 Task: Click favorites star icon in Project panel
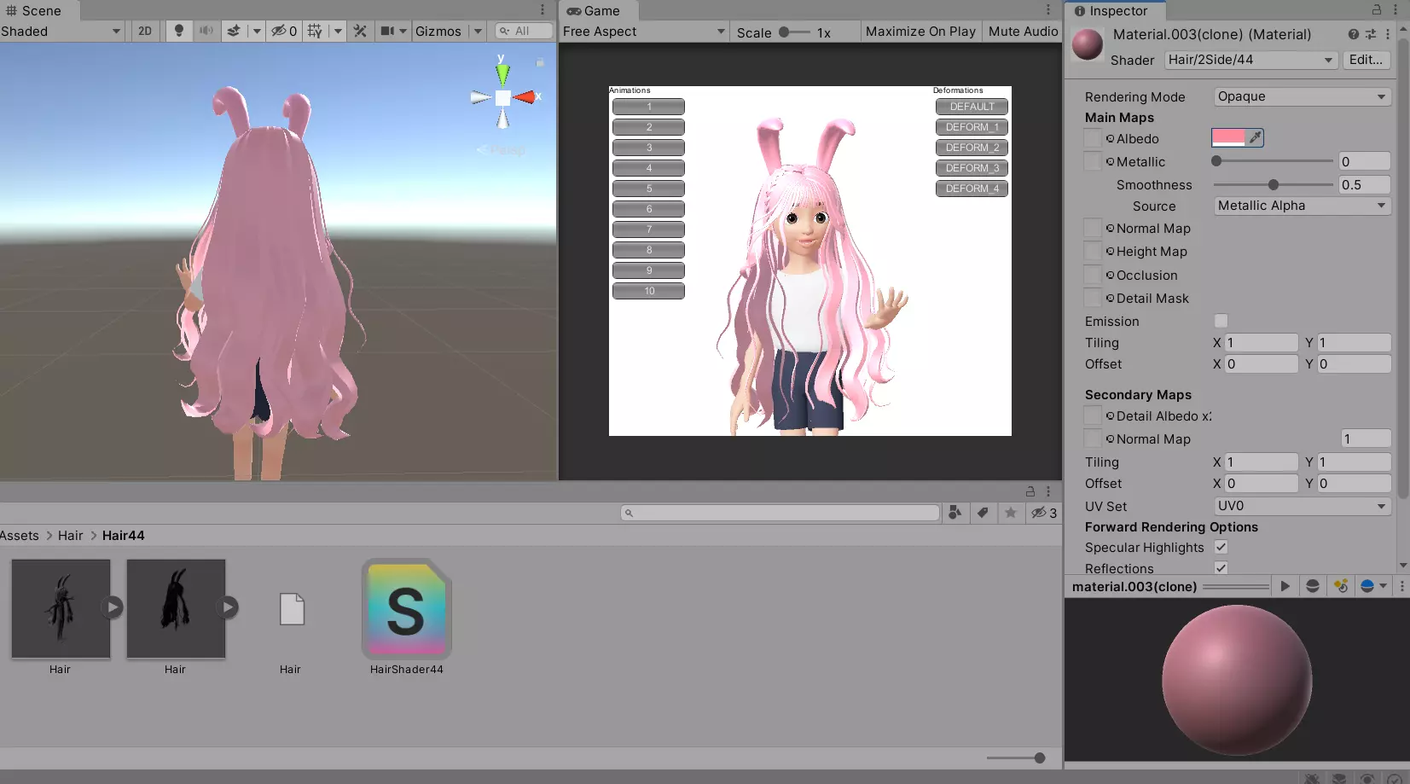point(1011,513)
